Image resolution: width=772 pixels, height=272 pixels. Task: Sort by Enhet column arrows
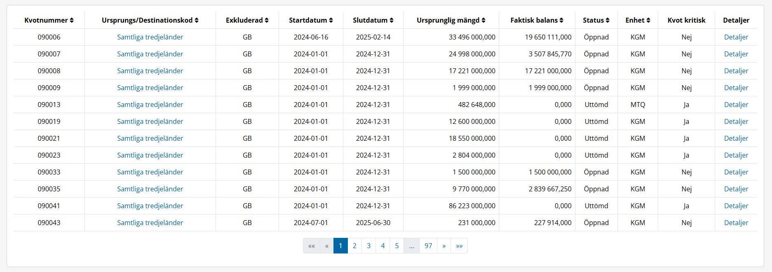click(x=648, y=20)
